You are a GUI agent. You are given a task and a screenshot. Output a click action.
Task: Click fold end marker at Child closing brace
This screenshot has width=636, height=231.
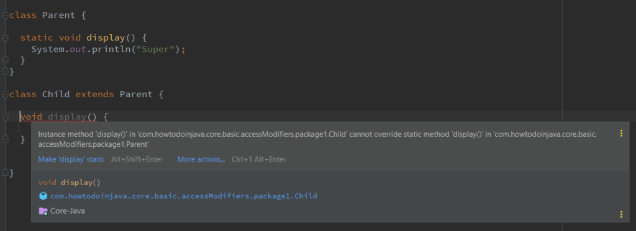[5, 173]
